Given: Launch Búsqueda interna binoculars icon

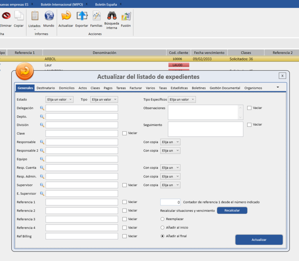Looking at the screenshot, I should click(112, 16).
